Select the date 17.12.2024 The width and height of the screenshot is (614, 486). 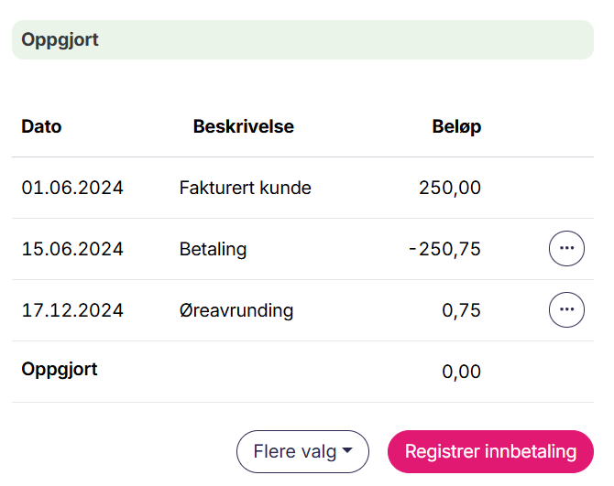tap(72, 310)
